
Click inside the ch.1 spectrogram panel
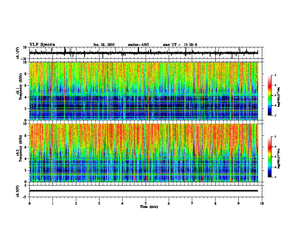tap(144, 91)
